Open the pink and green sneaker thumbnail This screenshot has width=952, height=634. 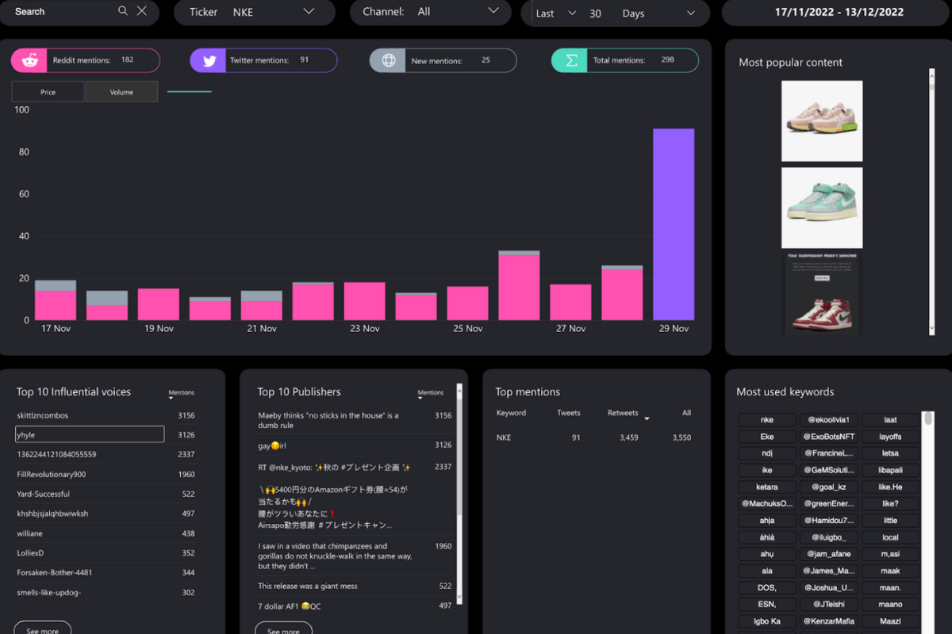822,121
